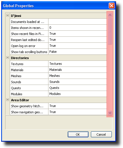Select the Open log on error label
The height and width of the screenshot is (148, 123).
(29, 46)
